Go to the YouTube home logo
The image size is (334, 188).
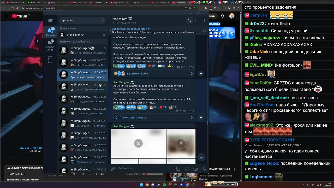coord(20,16)
